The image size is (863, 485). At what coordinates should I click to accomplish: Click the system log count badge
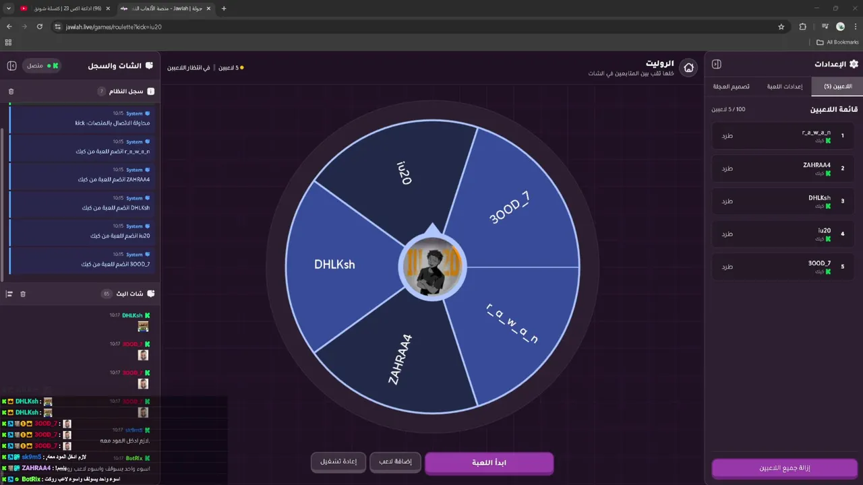[x=102, y=91]
